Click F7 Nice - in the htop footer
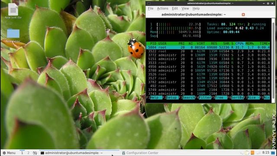277x156 pixels. point(251,97)
